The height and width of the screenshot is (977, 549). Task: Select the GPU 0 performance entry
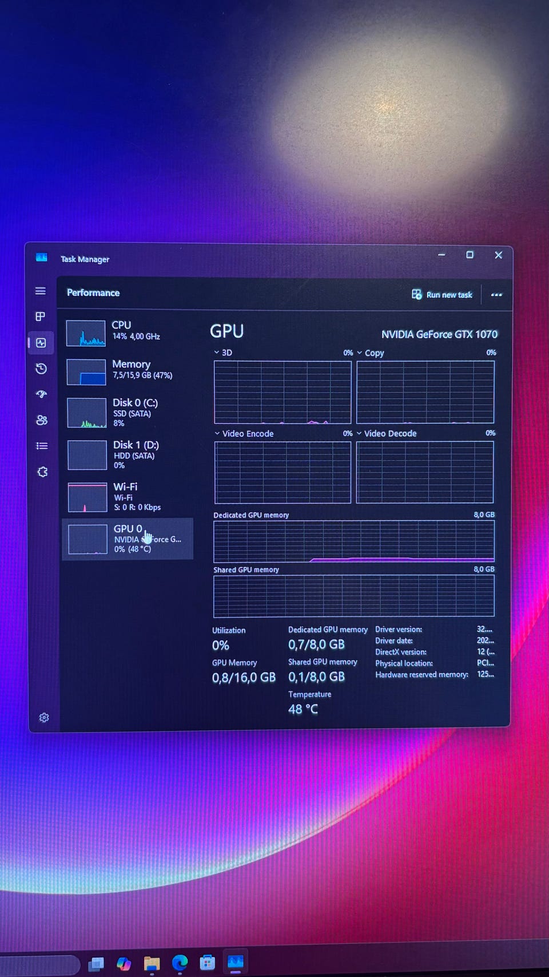pyautogui.click(x=128, y=539)
